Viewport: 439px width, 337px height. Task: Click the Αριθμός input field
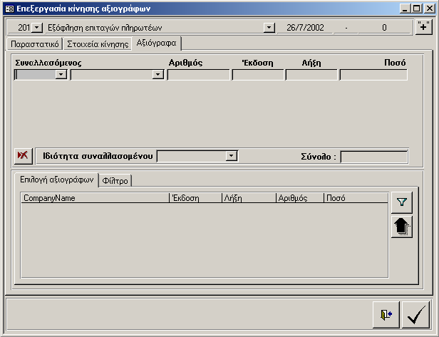199,75
